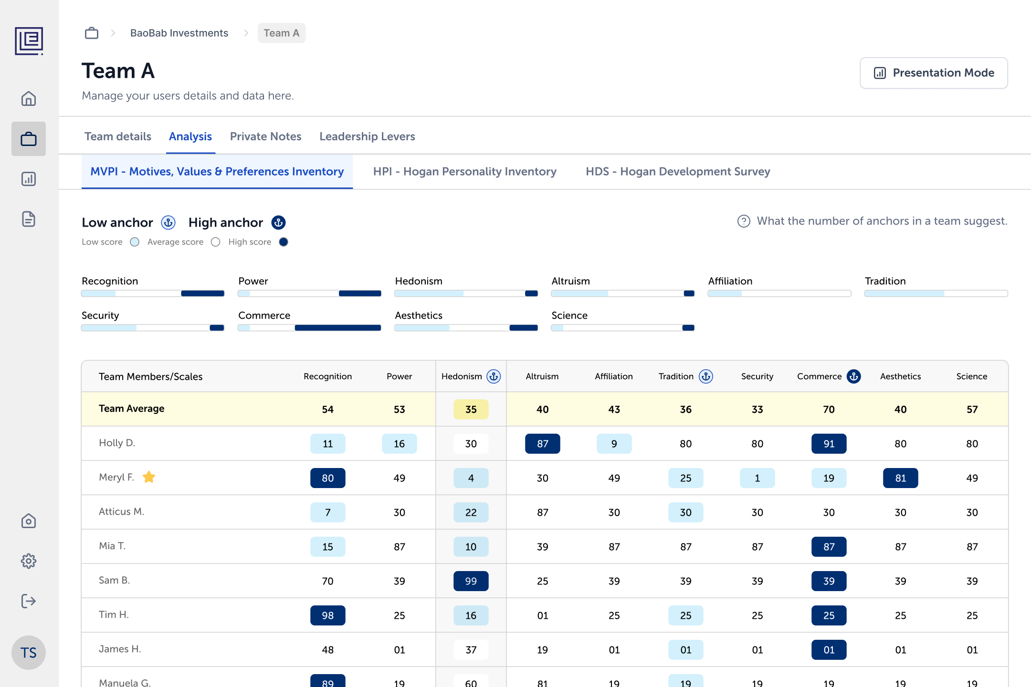Image resolution: width=1031 pixels, height=687 pixels.
Task: Open the anchors-in-a-team suggestion help link
Action: pos(882,221)
